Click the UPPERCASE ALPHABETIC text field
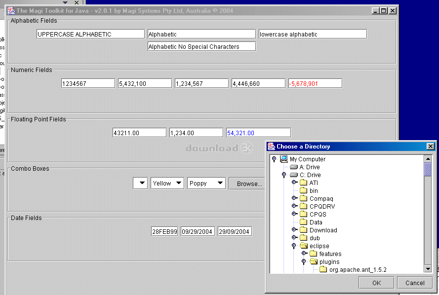The image size is (439, 295). [90, 34]
